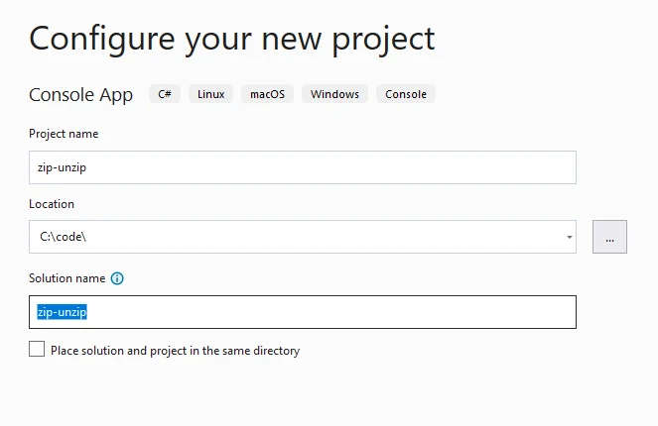Click the Solution name info icon
This screenshot has height=426, width=658.
tap(117, 279)
